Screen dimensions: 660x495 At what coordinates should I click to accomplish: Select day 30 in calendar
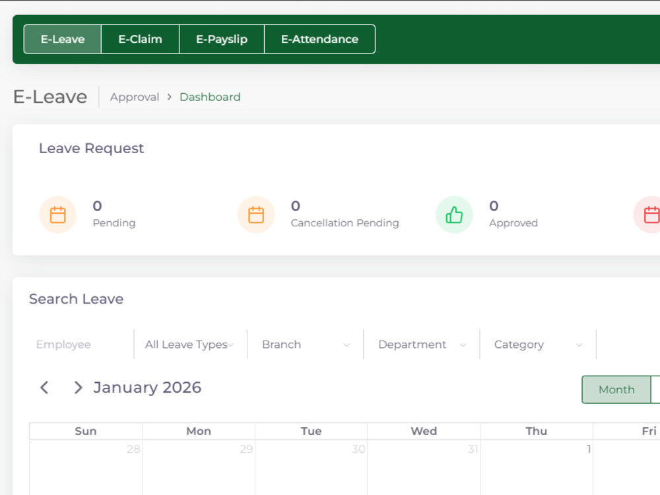(358, 449)
